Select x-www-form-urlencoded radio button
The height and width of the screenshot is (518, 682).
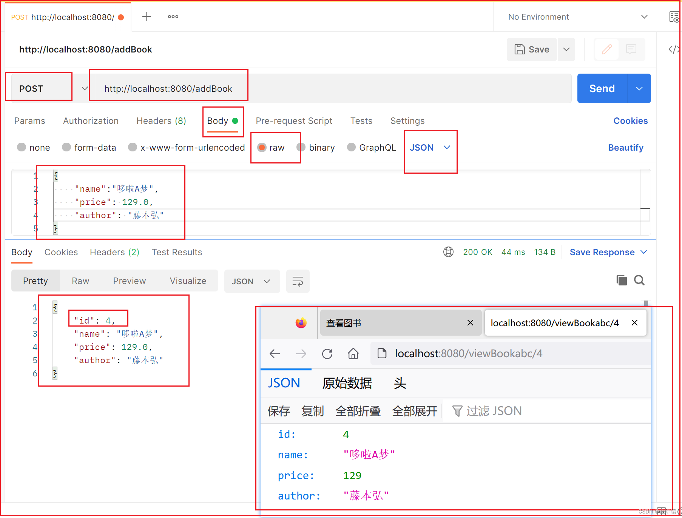click(x=133, y=147)
